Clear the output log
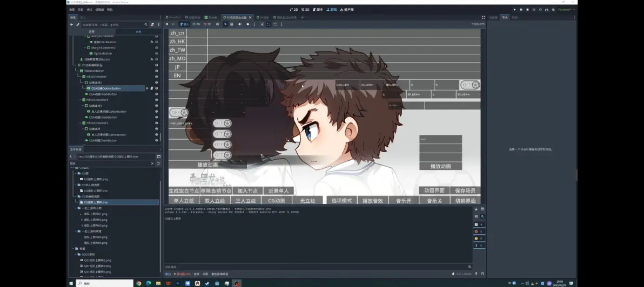Image resolution: width=644 pixels, height=287 pixels. click(x=477, y=209)
